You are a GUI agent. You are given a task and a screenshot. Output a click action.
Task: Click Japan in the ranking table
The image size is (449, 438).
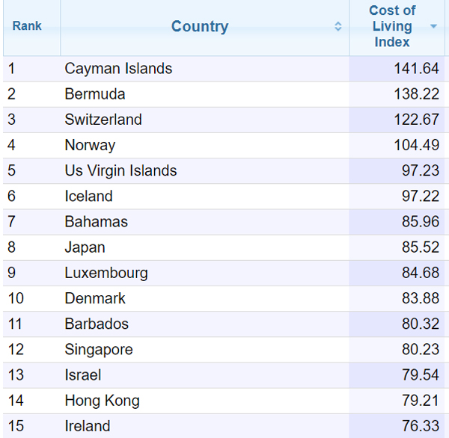(85, 247)
